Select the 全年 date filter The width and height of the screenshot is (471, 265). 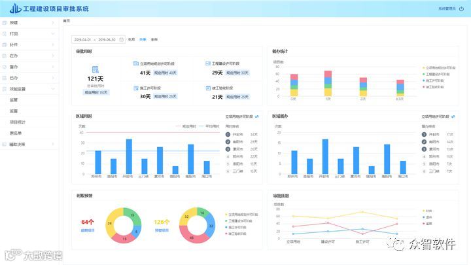coord(154,40)
